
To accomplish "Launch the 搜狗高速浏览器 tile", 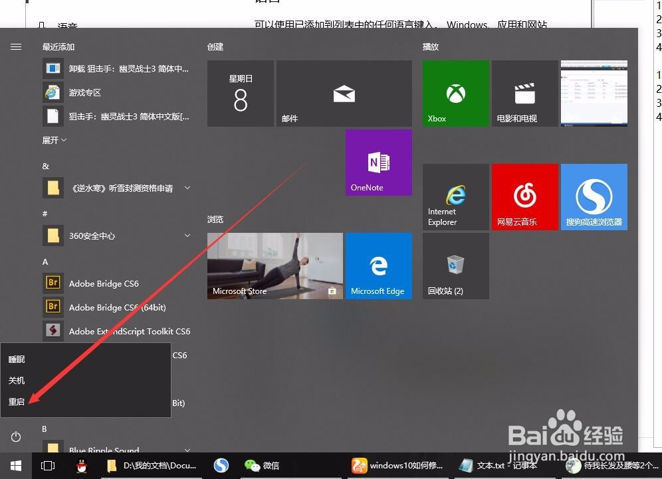I will click(594, 197).
